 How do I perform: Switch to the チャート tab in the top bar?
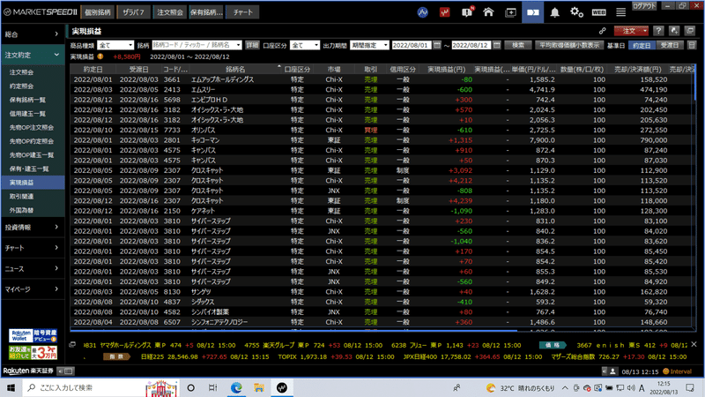click(243, 12)
